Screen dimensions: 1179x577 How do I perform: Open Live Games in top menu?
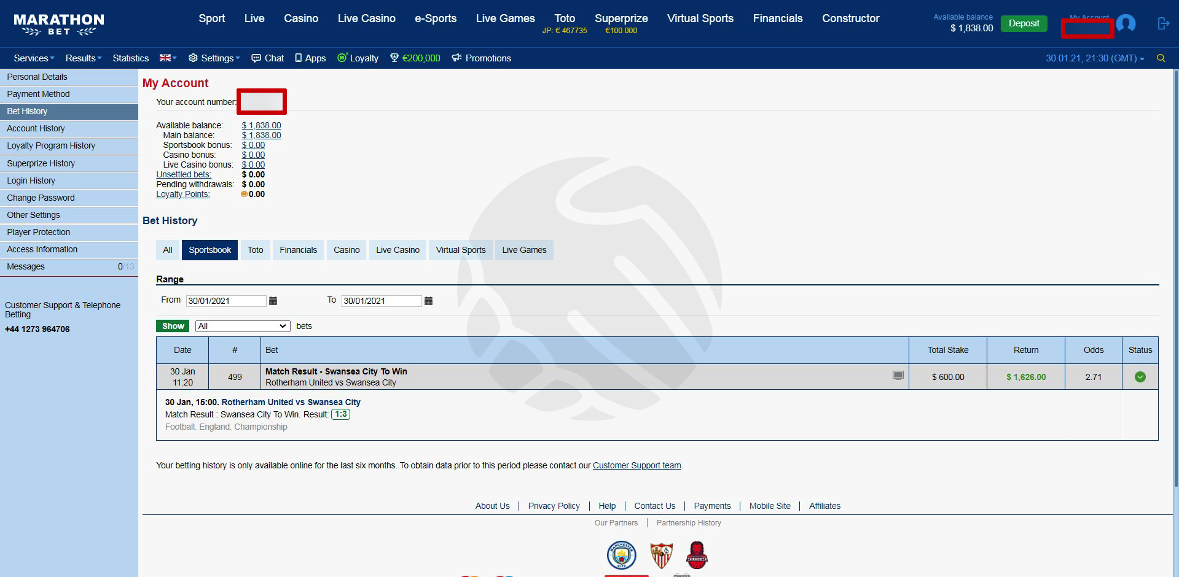(506, 18)
